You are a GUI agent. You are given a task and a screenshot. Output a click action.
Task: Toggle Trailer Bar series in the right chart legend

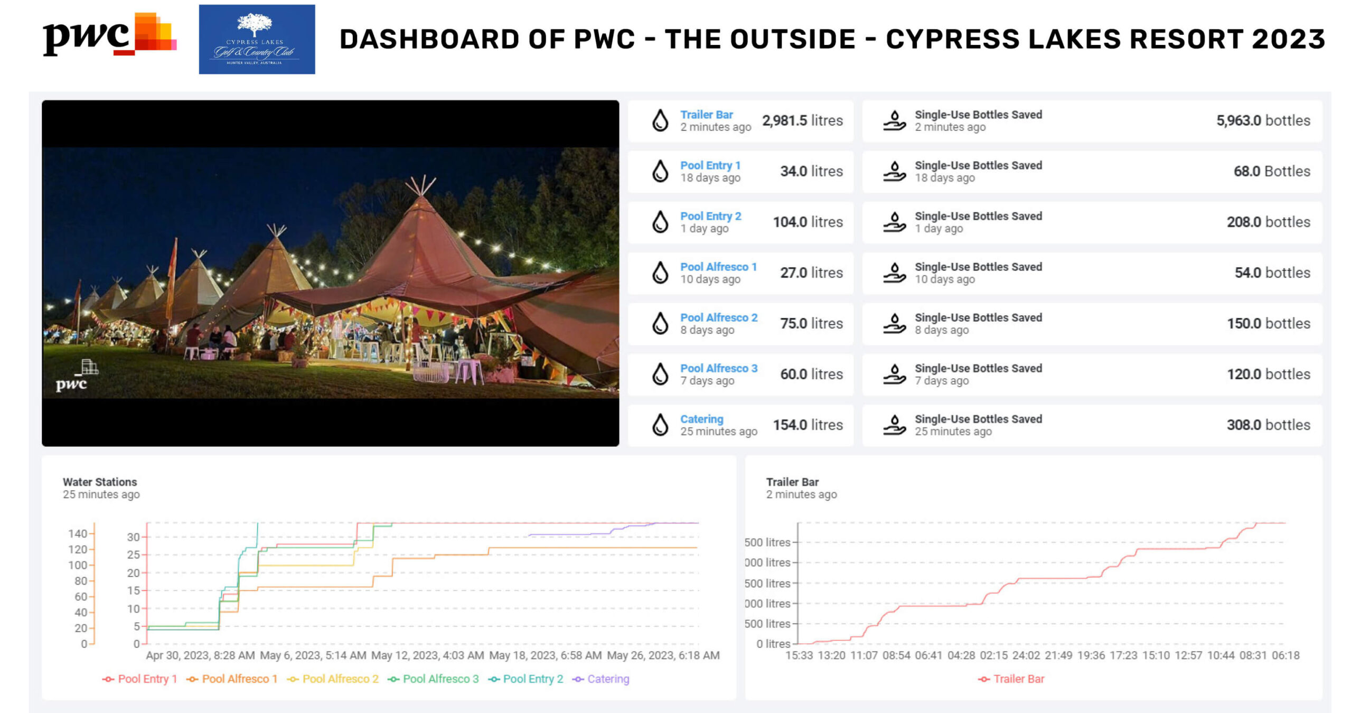1011,679
